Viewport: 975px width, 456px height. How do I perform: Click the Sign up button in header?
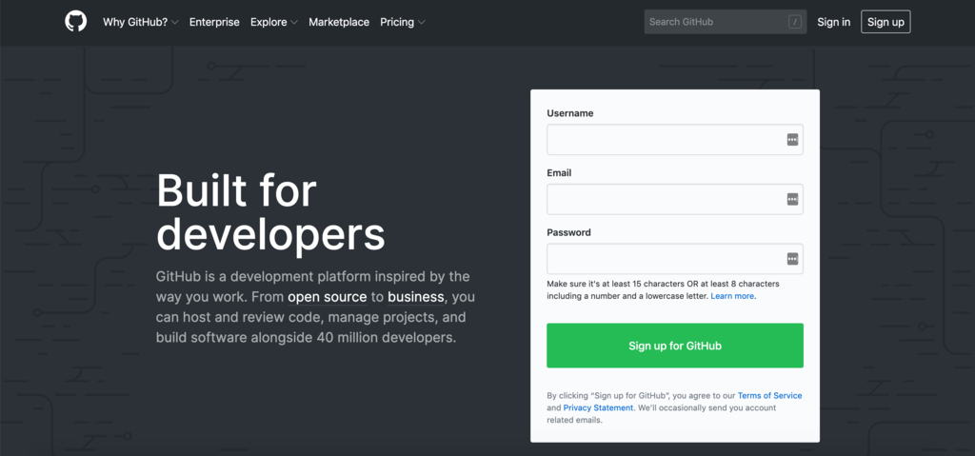(x=885, y=22)
